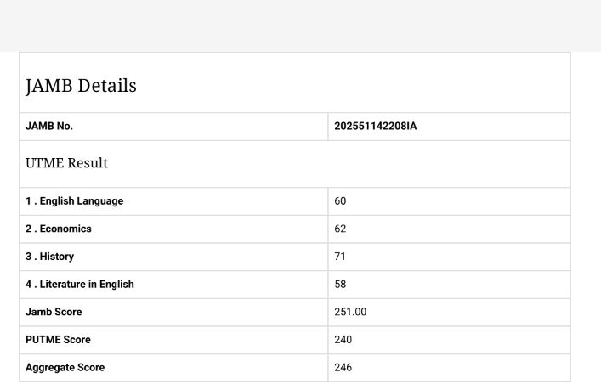Select the History score 71
This screenshot has width=601, height=384.
pyautogui.click(x=341, y=257)
